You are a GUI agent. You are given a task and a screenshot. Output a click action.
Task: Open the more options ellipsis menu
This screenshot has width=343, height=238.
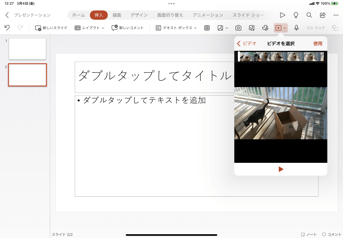click(x=336, y=15)
